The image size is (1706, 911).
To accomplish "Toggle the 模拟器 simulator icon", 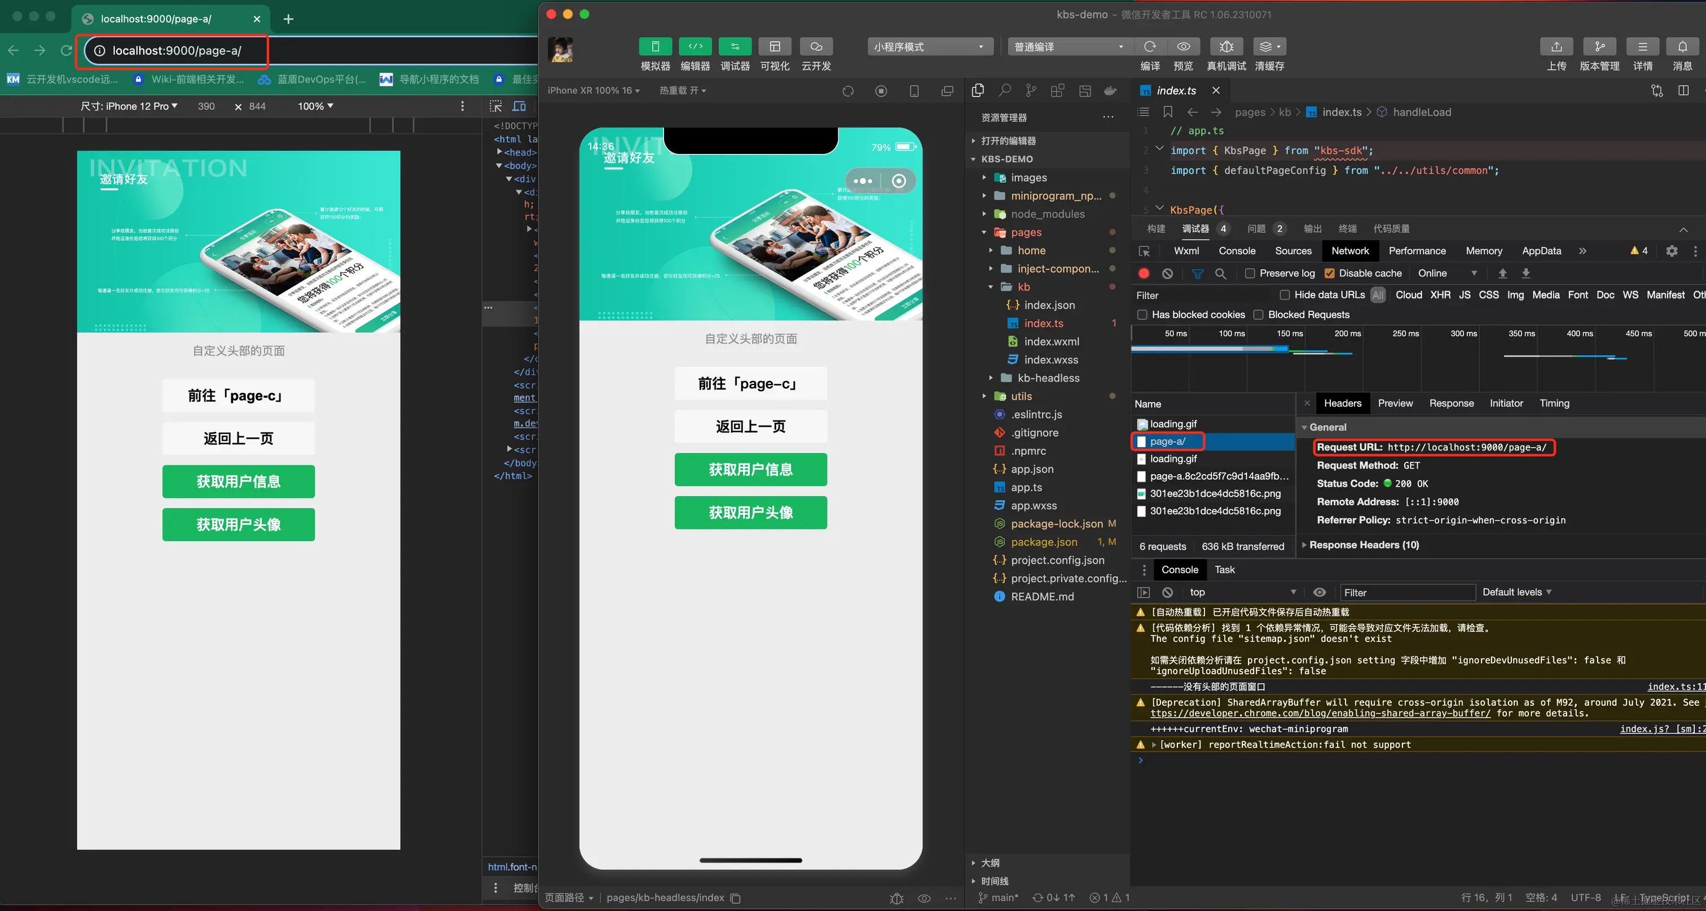I will coord(655,47).
